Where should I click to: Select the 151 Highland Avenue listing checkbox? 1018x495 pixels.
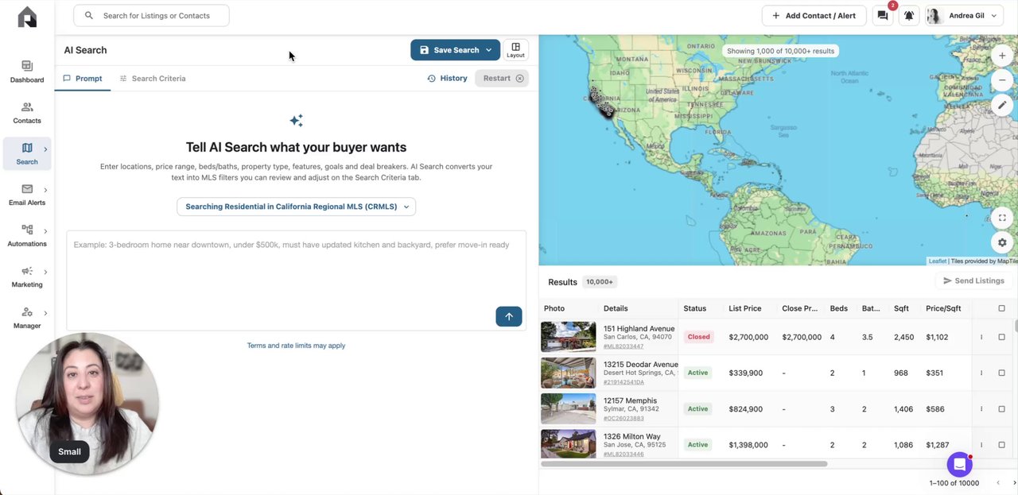pyautogui.click(x=1001, y=337)
